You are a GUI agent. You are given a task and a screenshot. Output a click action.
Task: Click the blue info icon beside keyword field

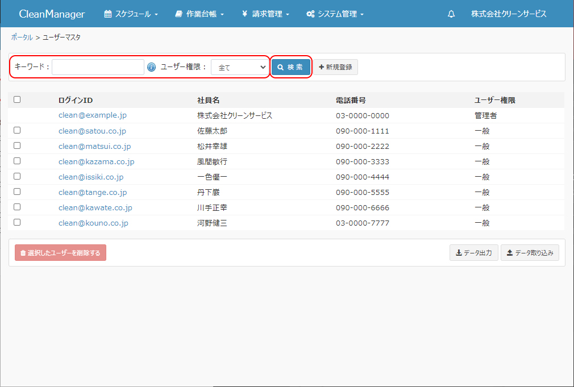(151, 67)
